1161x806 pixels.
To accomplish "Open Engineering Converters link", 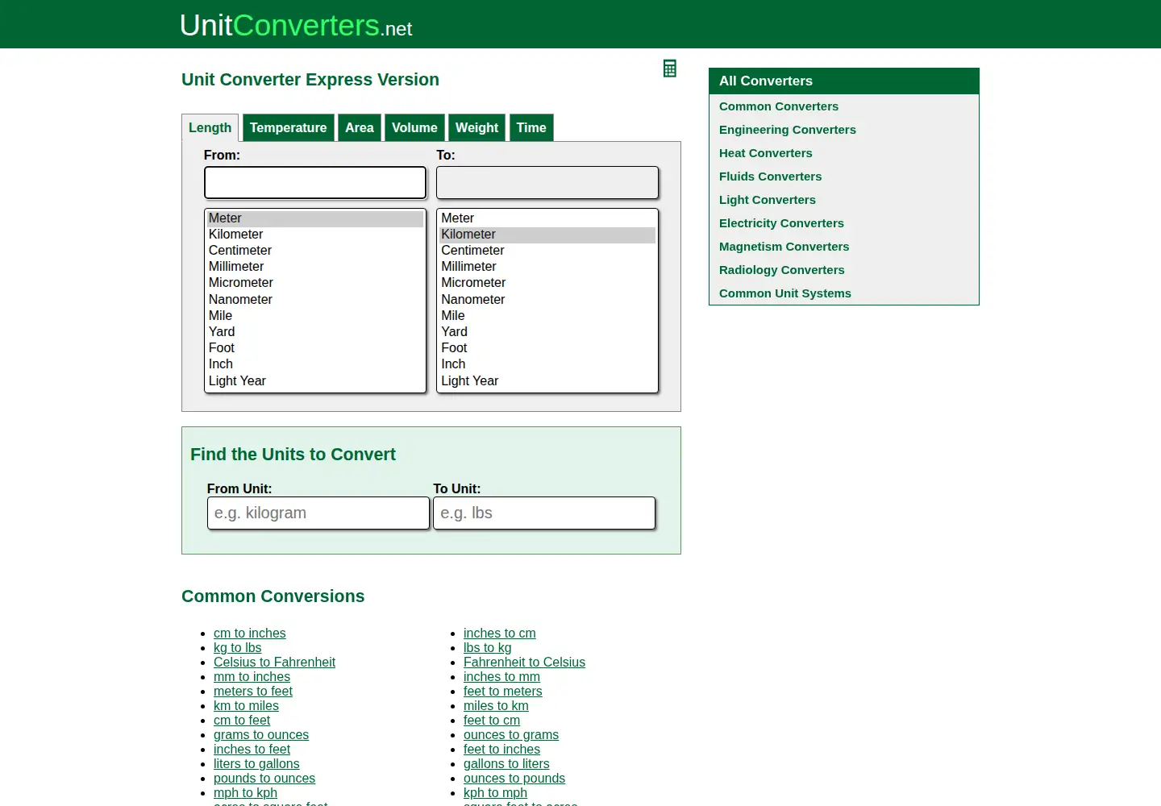I will [x=788, y=130].
